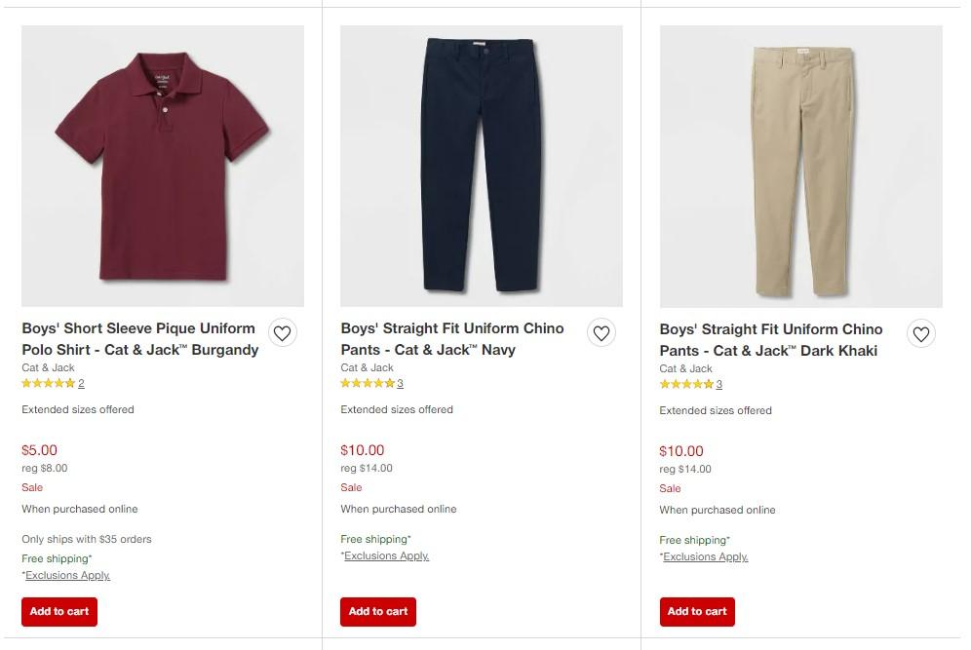Click Cat & Jack brand under Navy pants

[367, 367]
